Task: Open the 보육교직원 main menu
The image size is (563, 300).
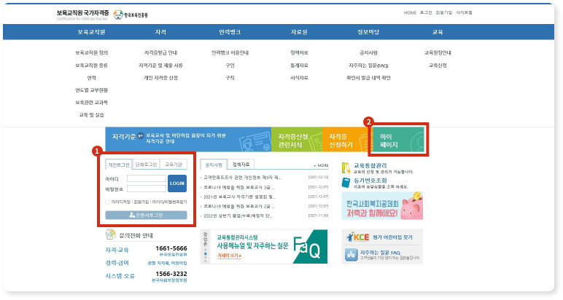Action: coord(91,32)
